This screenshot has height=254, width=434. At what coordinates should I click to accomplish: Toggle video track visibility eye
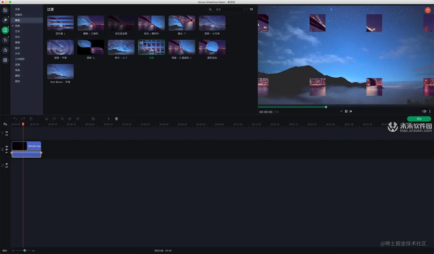click(x=7, y=147)
